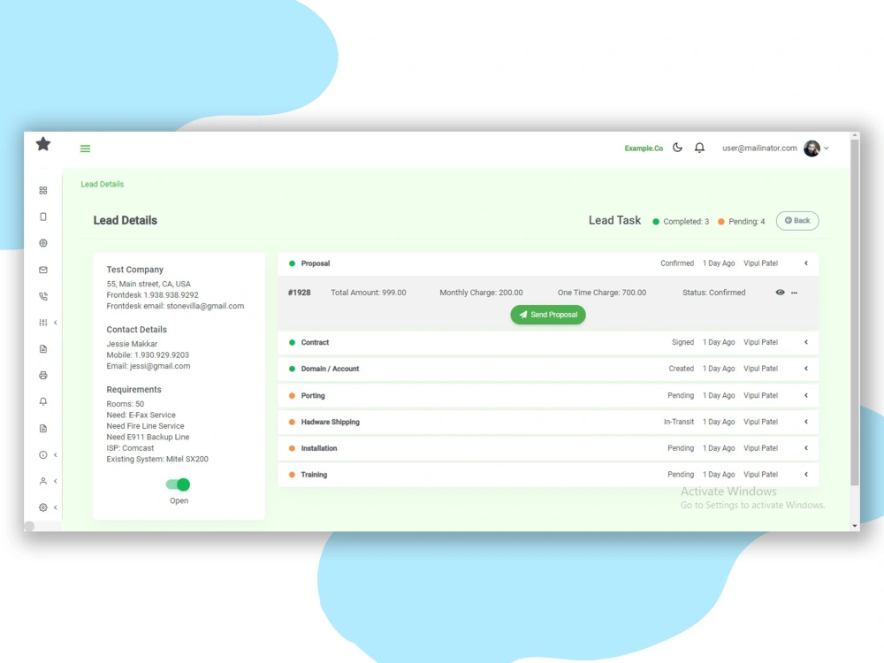884x663 pixels.
Task: Click user@mailinator.com account email
Action: click(759, 149)
